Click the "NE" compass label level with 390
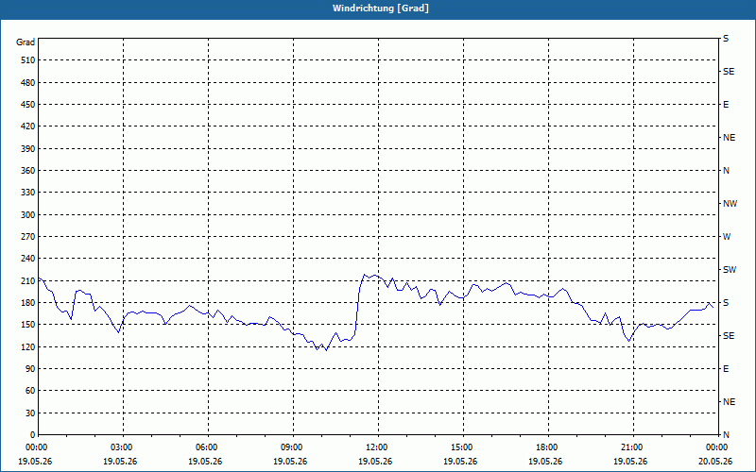Image resolution: width=756 pixels, height=472 pixels. point(729,138)
